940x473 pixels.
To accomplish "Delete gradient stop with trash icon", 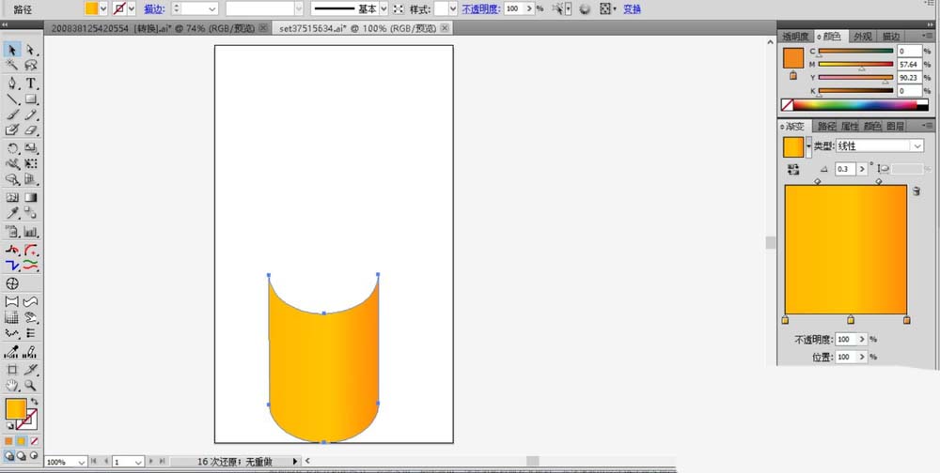I will pos(916,191).
